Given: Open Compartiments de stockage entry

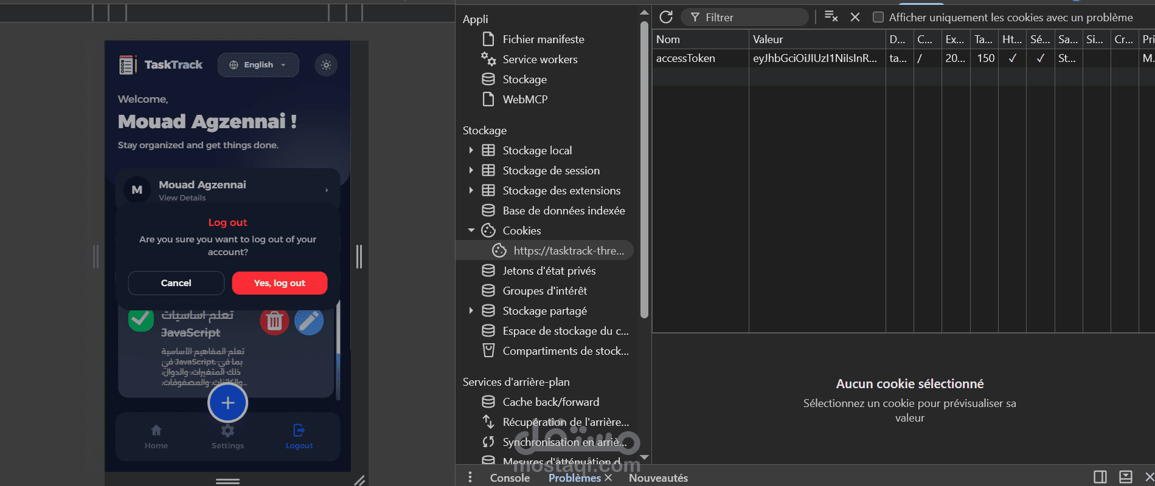Looking at the screenshot, I should pyautogui.click(x=565, y=351).
